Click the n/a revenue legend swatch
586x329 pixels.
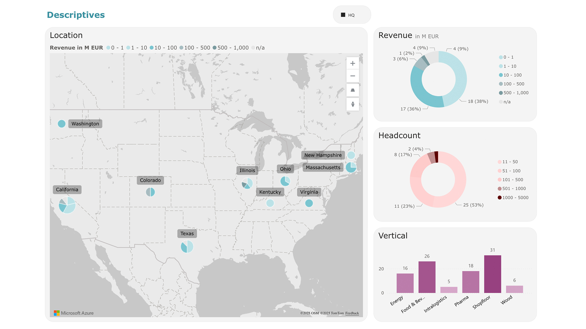pyautogui.click(x=501, y=102)
